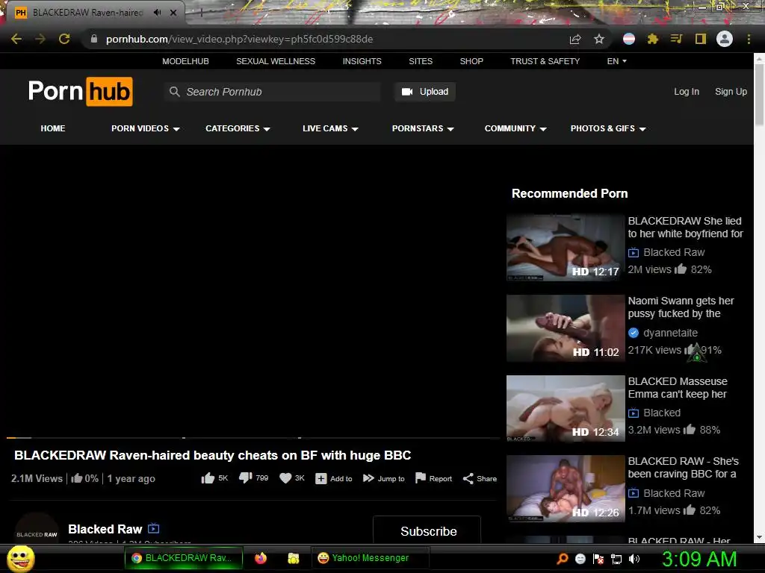Click the Log In link
The image size is (765, 573).
point(687,92)
